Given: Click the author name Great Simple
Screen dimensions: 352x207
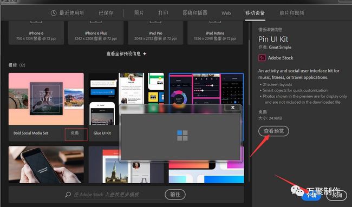Looking at the screenshot, I should 280,47.
